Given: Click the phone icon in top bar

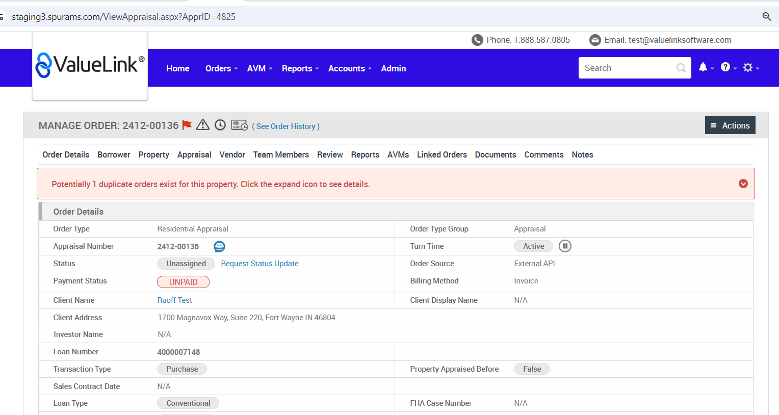Looking at the screenshot, I should point(477,40).
